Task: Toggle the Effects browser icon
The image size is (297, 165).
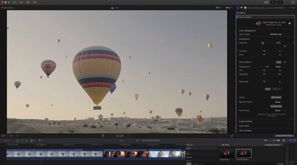Action: [x=290, y=141]
